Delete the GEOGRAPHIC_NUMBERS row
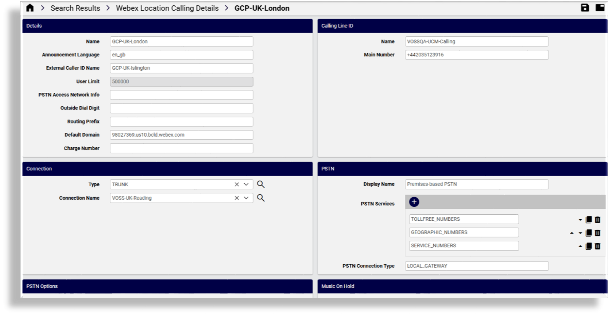The width and height of the screenshot is (609, 316). [598, 233]
